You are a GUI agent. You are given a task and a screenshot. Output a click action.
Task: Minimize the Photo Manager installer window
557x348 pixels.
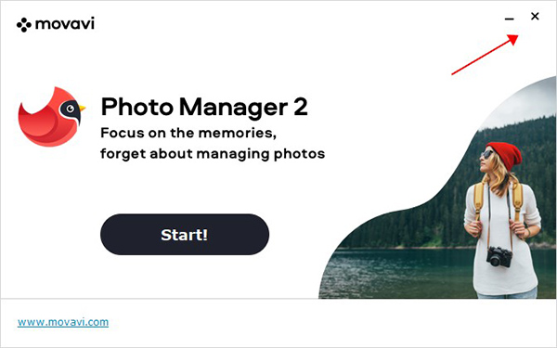click(x=510, y=18)
